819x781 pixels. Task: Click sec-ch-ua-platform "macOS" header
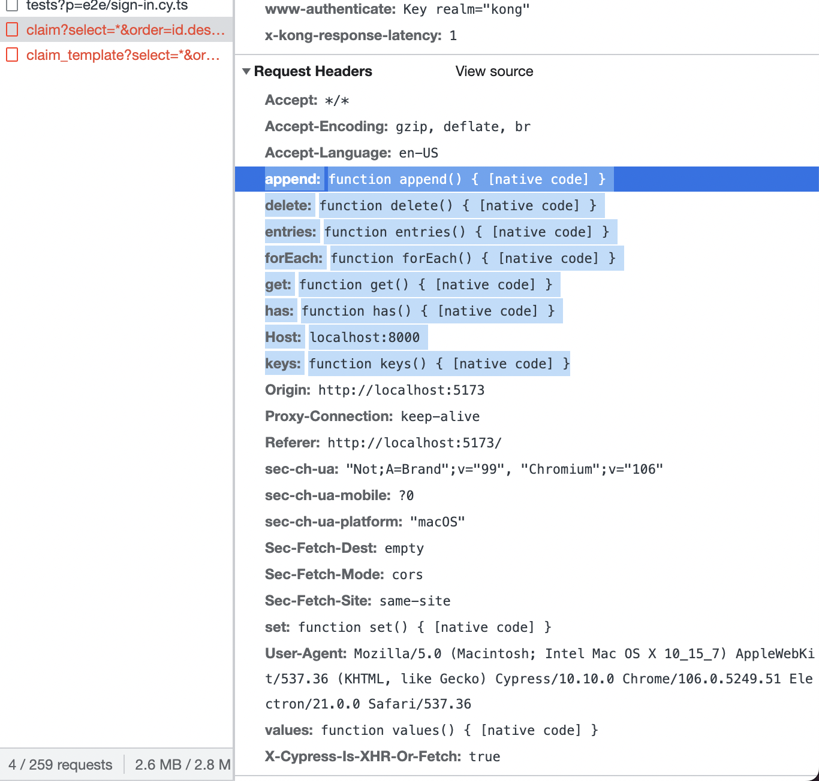(x=365, y=522)
